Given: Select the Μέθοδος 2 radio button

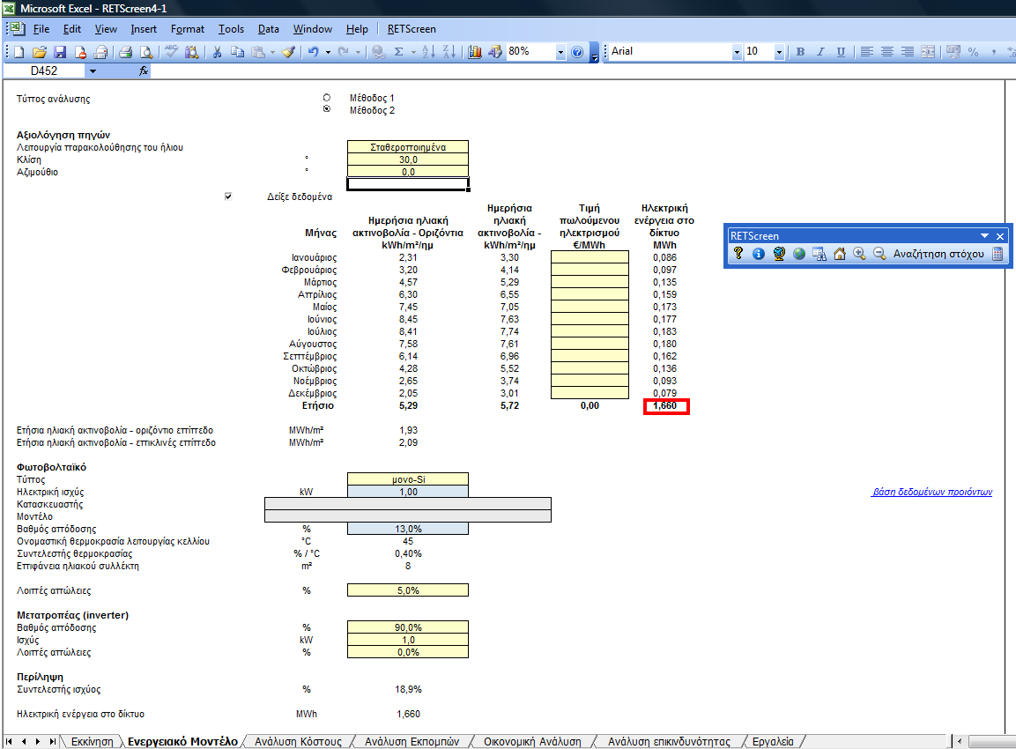Looking at the screenshot, I should [327, 109].
